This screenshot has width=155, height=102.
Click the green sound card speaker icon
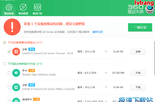[x=16, y=73]
